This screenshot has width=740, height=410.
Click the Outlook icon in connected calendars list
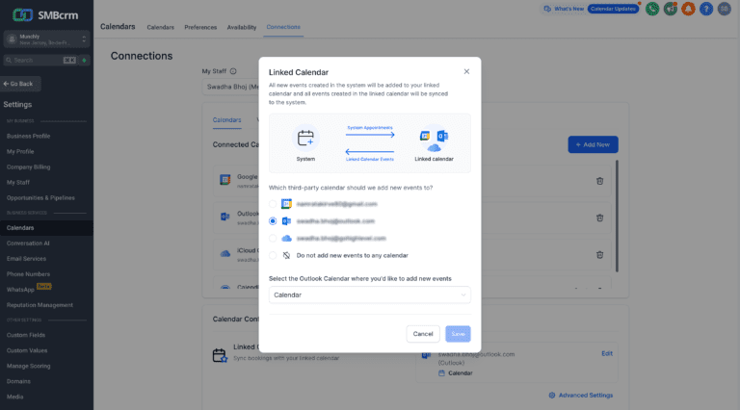pyautogui.click(x=225, y=217)
